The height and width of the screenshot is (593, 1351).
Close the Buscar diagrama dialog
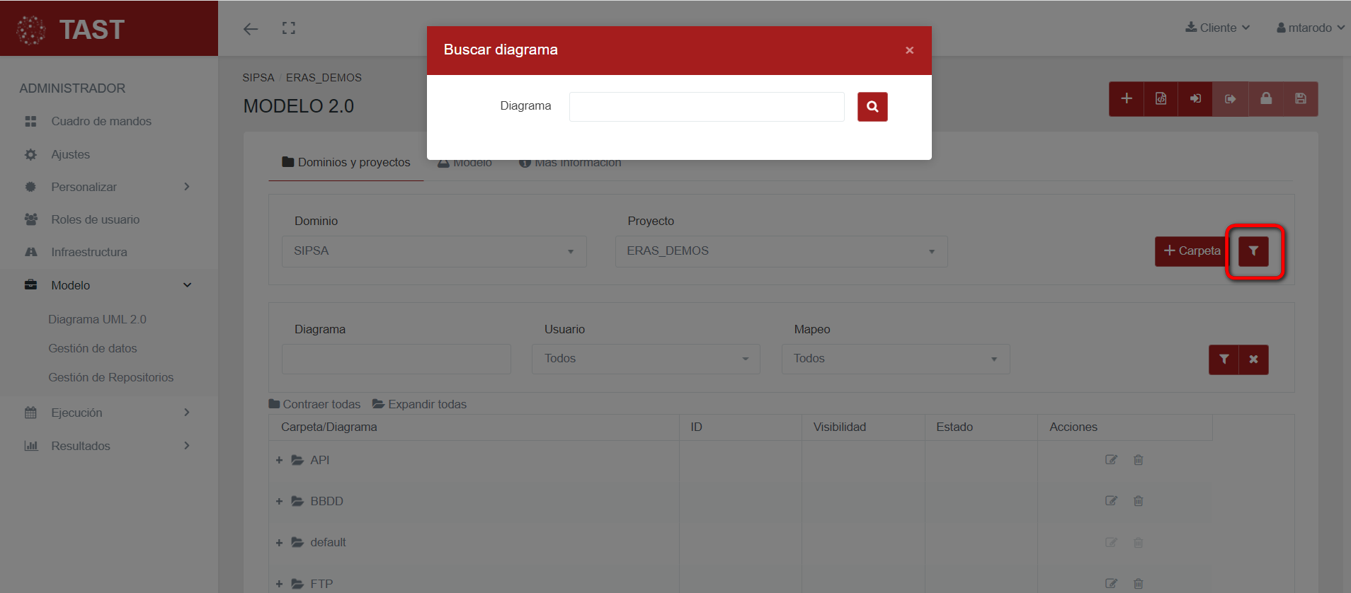tap(909, 50)
